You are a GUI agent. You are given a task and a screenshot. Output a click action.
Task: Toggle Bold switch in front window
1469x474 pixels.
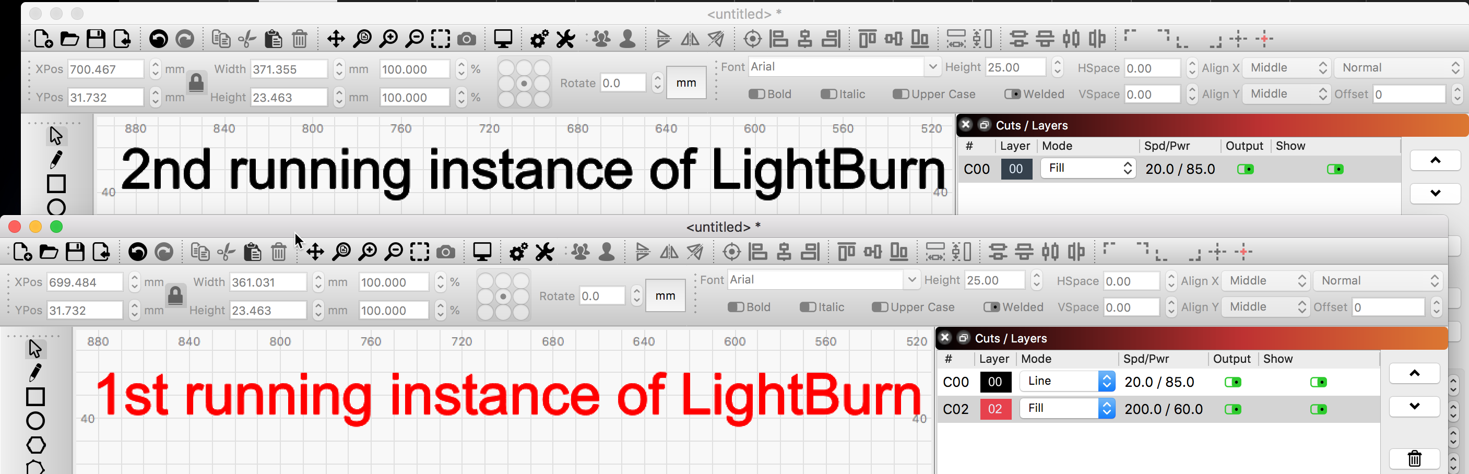coord(736,307)
